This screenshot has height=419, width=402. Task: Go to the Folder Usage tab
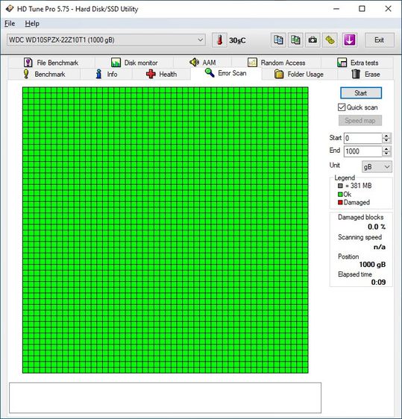point(299,74)
